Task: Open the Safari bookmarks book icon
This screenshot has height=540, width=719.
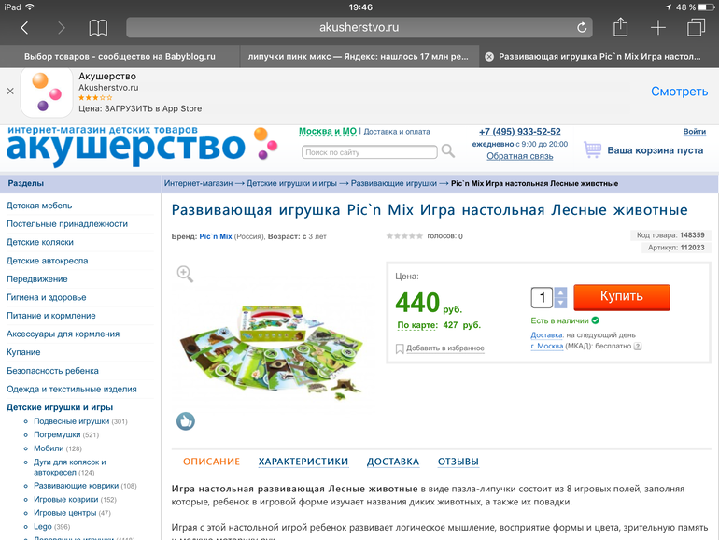Action: (98, 28)
